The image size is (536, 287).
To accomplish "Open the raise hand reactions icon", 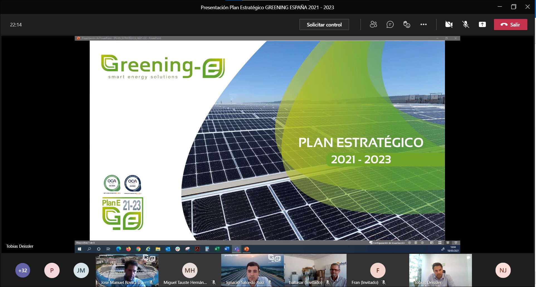I will [407, 25].
